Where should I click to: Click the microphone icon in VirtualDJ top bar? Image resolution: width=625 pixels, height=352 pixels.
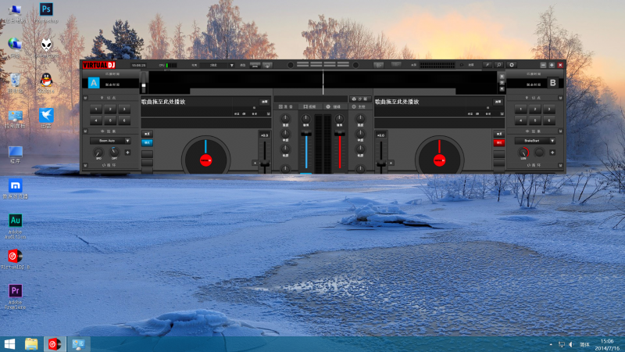pyautogui.click(x=487, y=65)
